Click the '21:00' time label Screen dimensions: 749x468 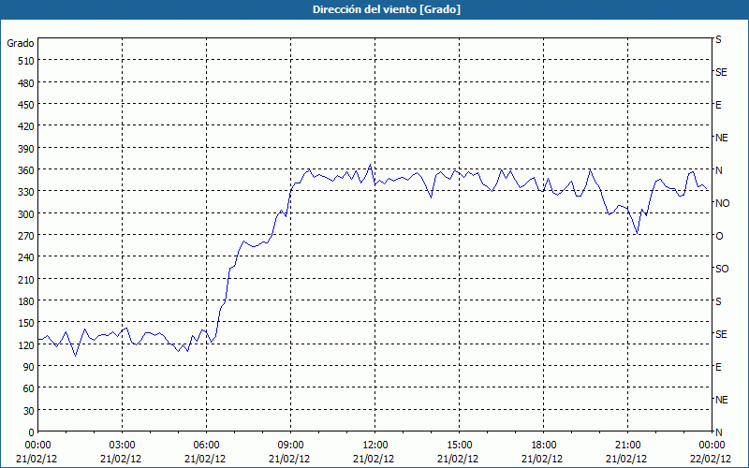(x=627, y=446)
